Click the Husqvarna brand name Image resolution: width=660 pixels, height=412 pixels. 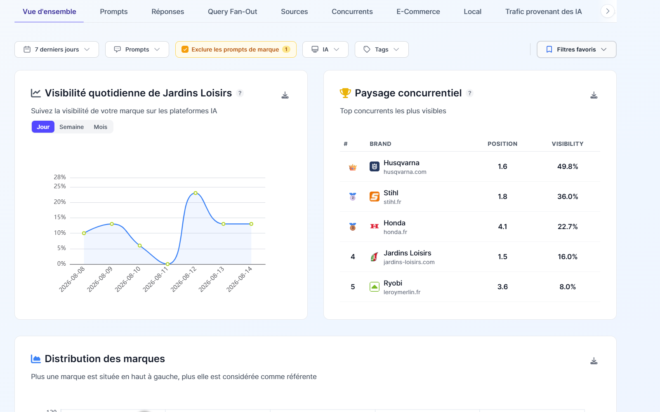coord(401,163)
